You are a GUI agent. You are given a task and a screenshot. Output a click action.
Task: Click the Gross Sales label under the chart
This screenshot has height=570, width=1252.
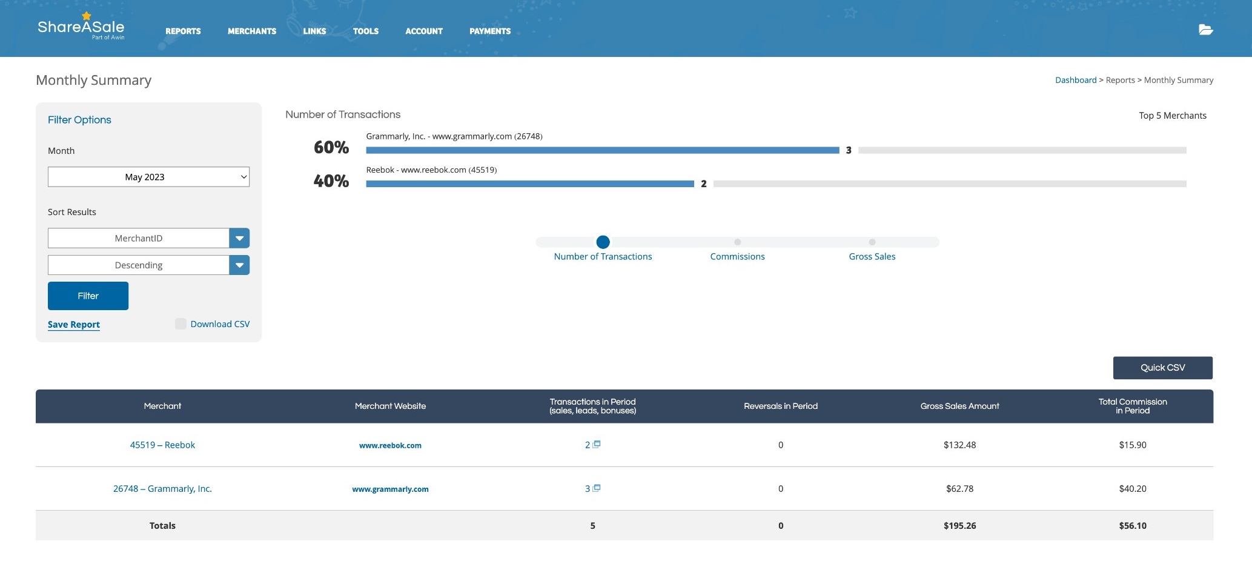(x=872, y=257)
